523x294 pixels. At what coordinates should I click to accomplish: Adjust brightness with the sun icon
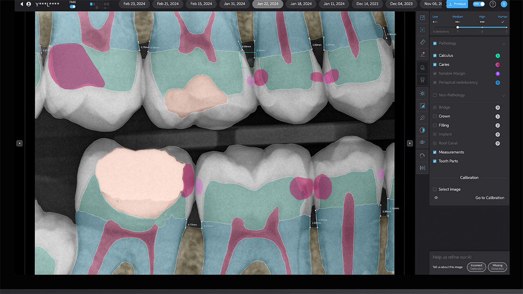(x=422, y=94)
